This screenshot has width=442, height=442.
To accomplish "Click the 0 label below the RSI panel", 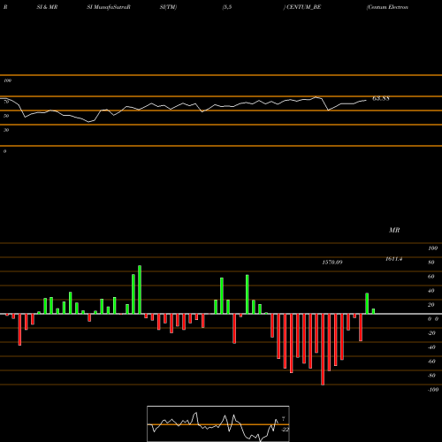I will point(4,151).
